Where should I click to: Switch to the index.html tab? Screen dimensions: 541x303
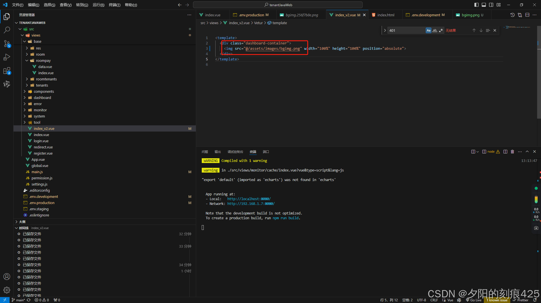pyautogui.click(x=385, y=15)
